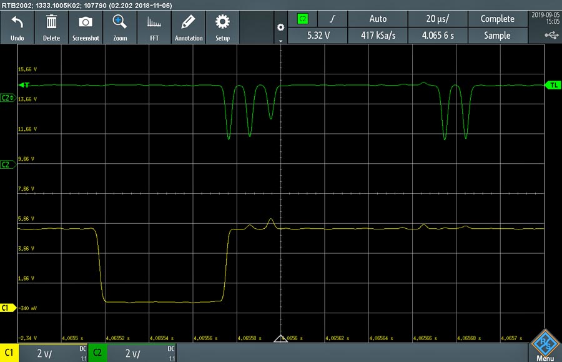This screenshot has width=562, height=362.
Task: Capture a screenshot with the camera icon
Action: (x=86, y=22)
